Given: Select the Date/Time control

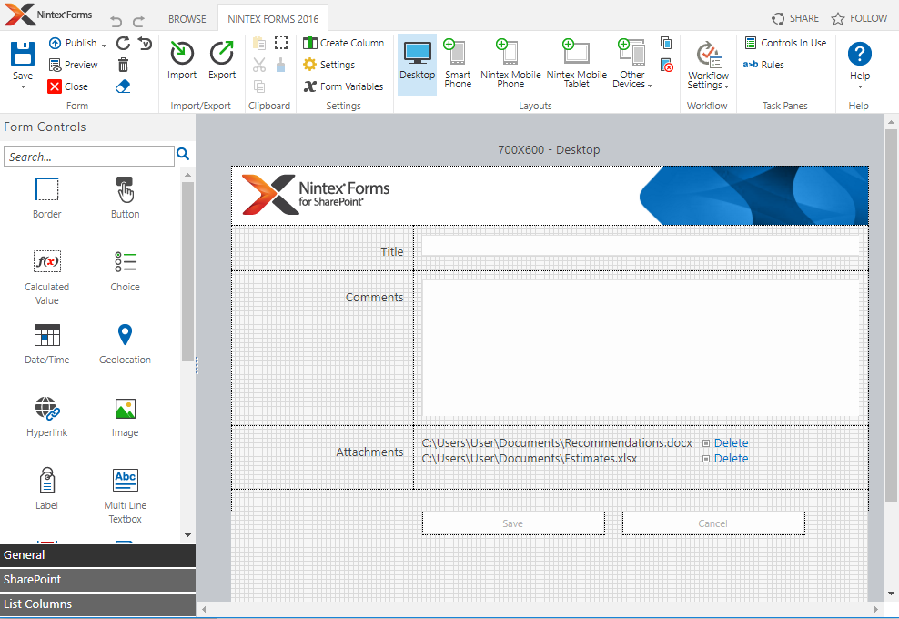Looking at the screenshot, I should coord(47,343).
